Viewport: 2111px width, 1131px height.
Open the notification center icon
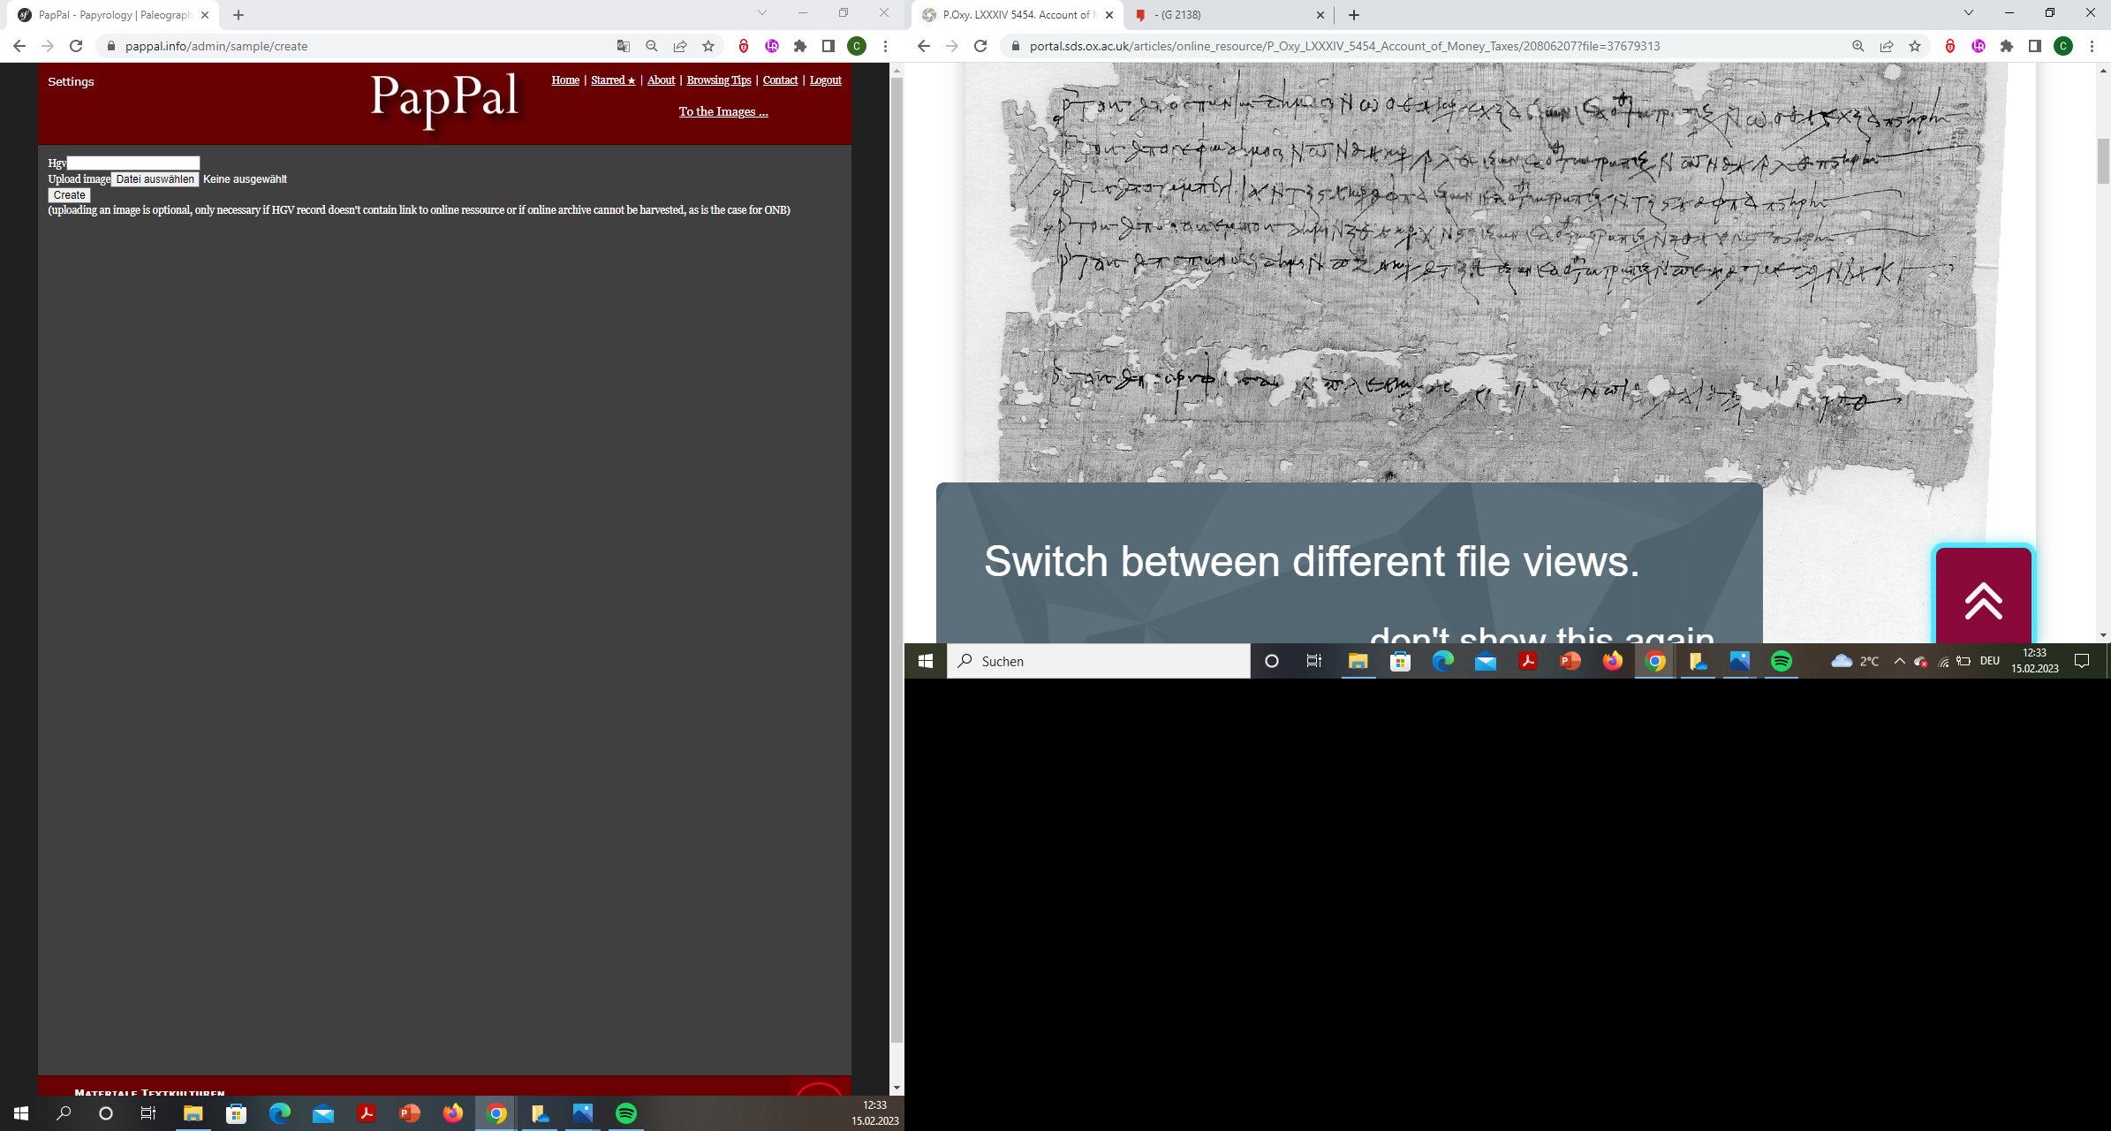(x=2082, y=661)
